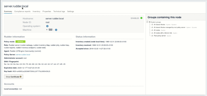The width and height of the screenshot is (207, 96).
Task: Click the Hostname value server.rudder.local
Action: [55, 18]
